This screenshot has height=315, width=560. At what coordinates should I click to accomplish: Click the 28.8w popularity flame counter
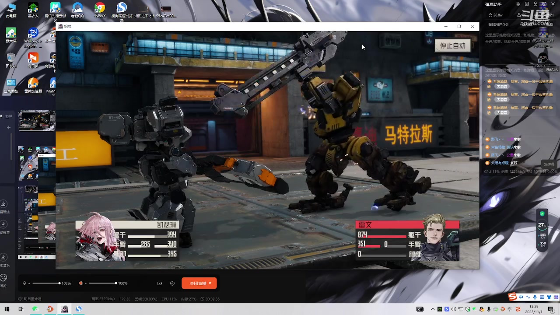click(x=495, y=15)
